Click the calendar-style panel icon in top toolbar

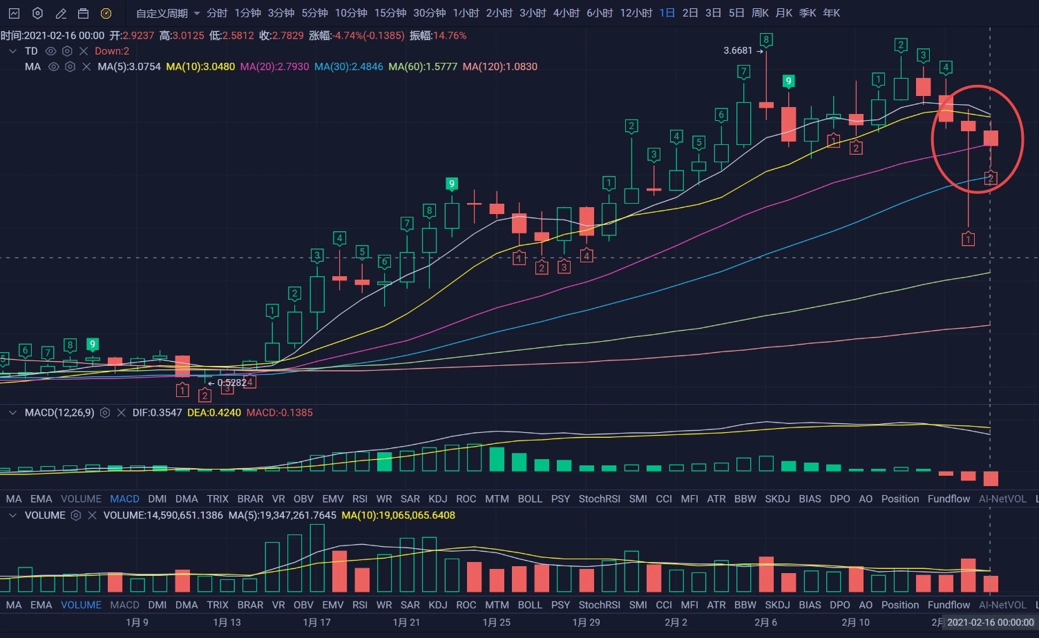coord(83,13)
